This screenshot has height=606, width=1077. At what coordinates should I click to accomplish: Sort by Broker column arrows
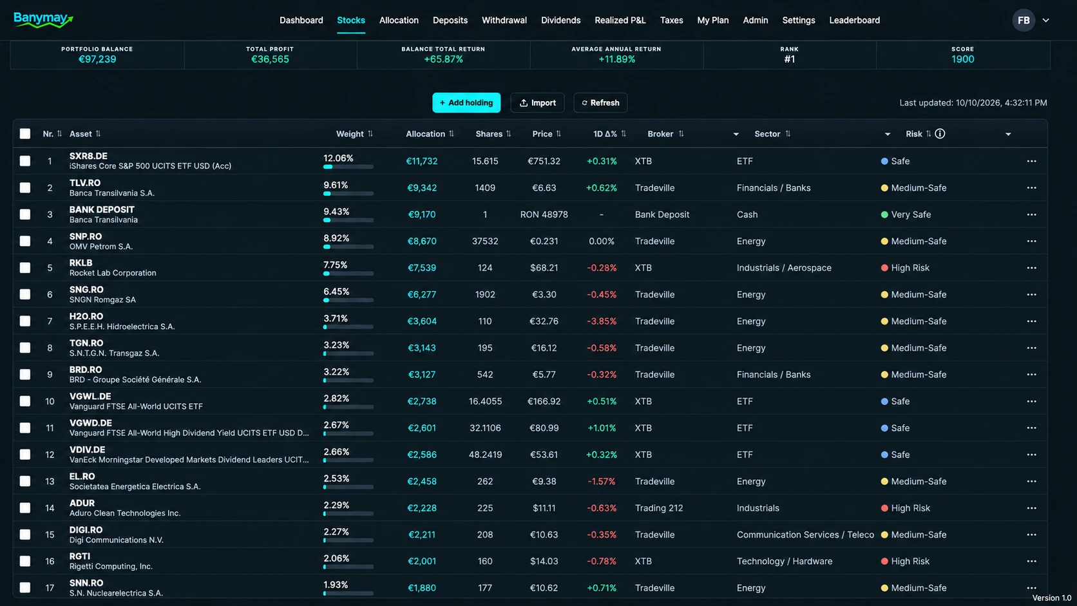coord(681,134)
